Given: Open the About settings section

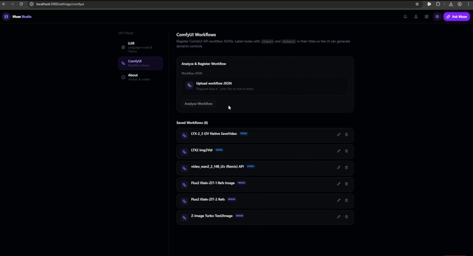Looking at the screenshot, I should 140,77.
